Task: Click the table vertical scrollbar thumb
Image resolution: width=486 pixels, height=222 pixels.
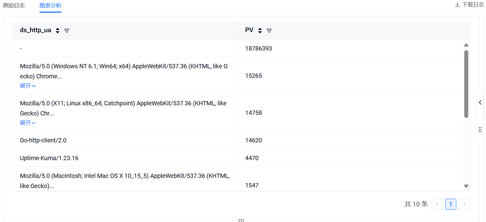Action: point(466,84)
